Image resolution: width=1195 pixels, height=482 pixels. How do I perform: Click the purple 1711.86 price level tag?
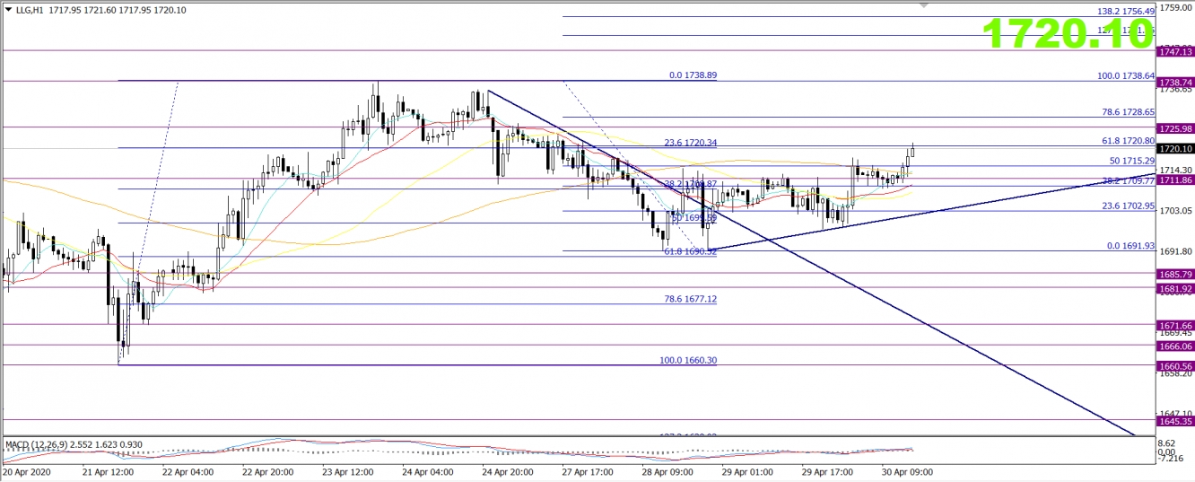pyautogui.click(x=1174, y=180)
